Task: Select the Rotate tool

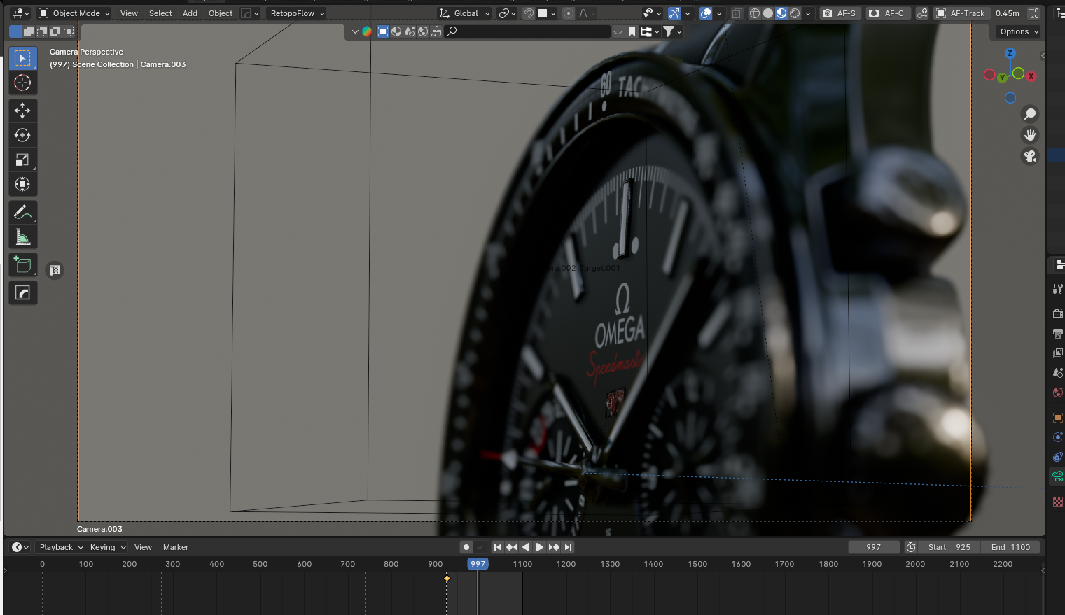Action: [22, 135]
